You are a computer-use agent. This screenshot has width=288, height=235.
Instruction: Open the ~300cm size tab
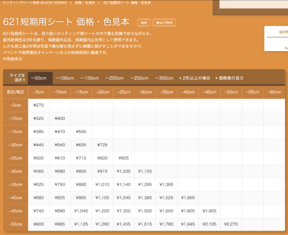coord(164,78)
